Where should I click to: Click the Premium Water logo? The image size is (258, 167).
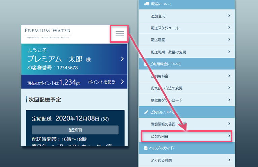point(48,34)
